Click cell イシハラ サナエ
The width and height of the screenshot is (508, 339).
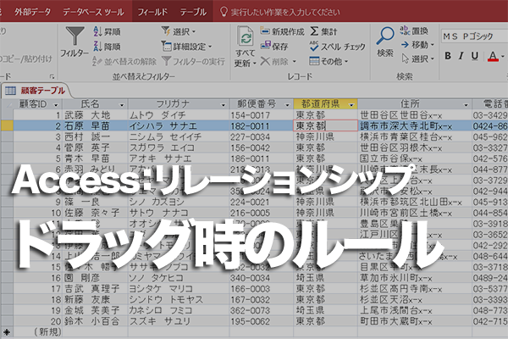click(163, 126)
